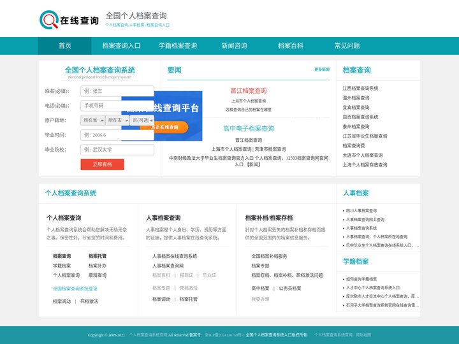The image size is (459, 344).
Task: Open 江西档案查询系统 in sidebar
Action: (x=360, y=89)
